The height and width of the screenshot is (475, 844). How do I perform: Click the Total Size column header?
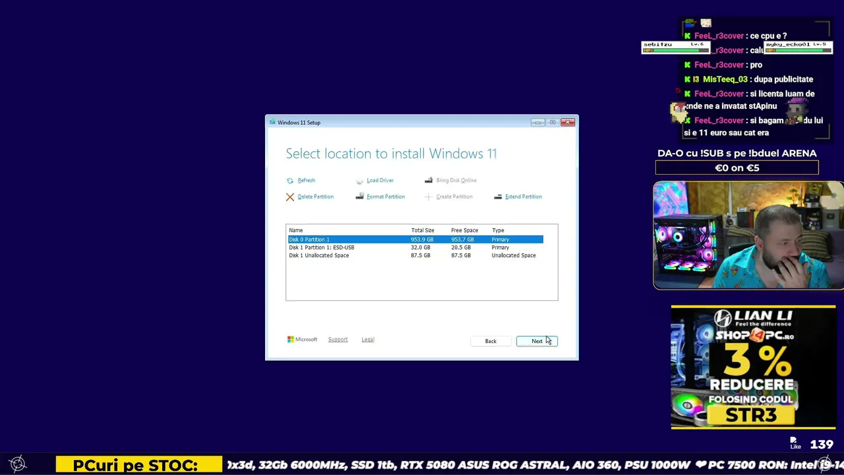coord(423,230)
